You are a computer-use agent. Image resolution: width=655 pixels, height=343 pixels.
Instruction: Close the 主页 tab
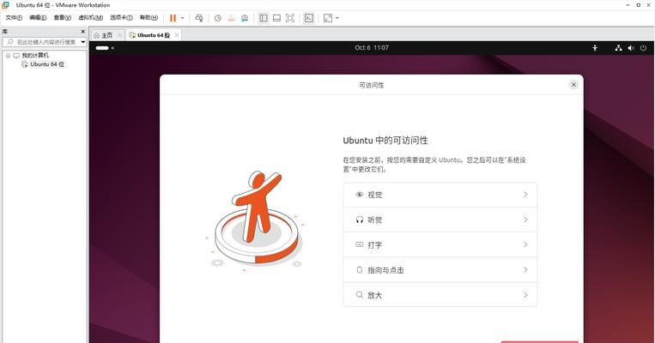(x=120, y=35)
